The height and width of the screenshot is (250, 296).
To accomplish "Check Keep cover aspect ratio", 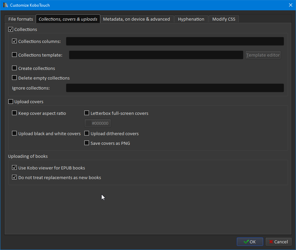I will coord(14,113).
